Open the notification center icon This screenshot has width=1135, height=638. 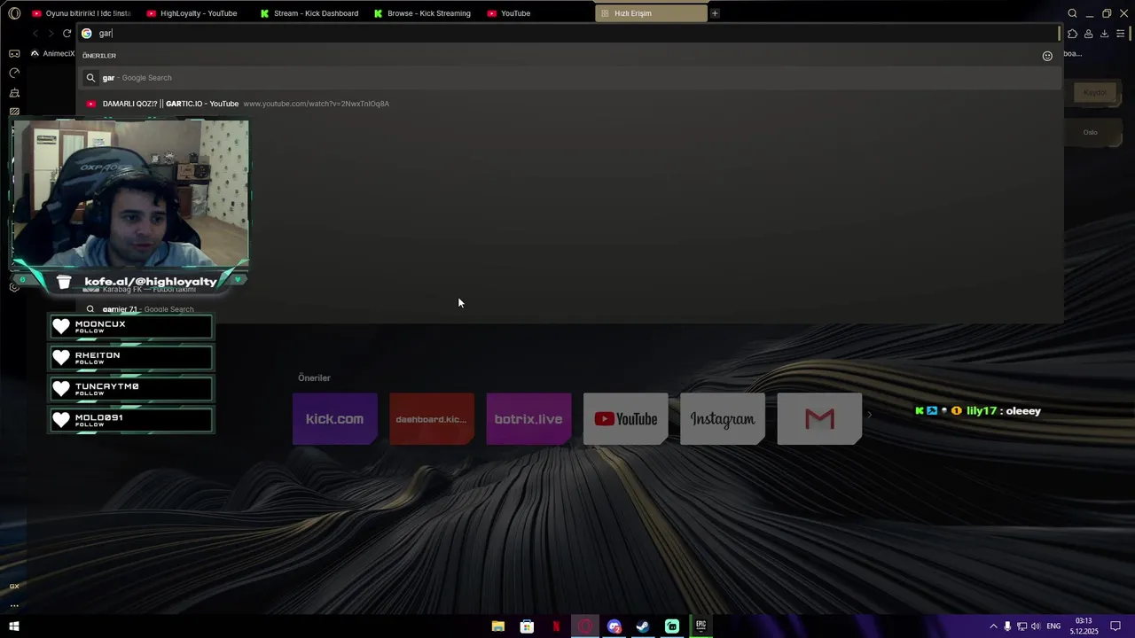coord(1116,626)
